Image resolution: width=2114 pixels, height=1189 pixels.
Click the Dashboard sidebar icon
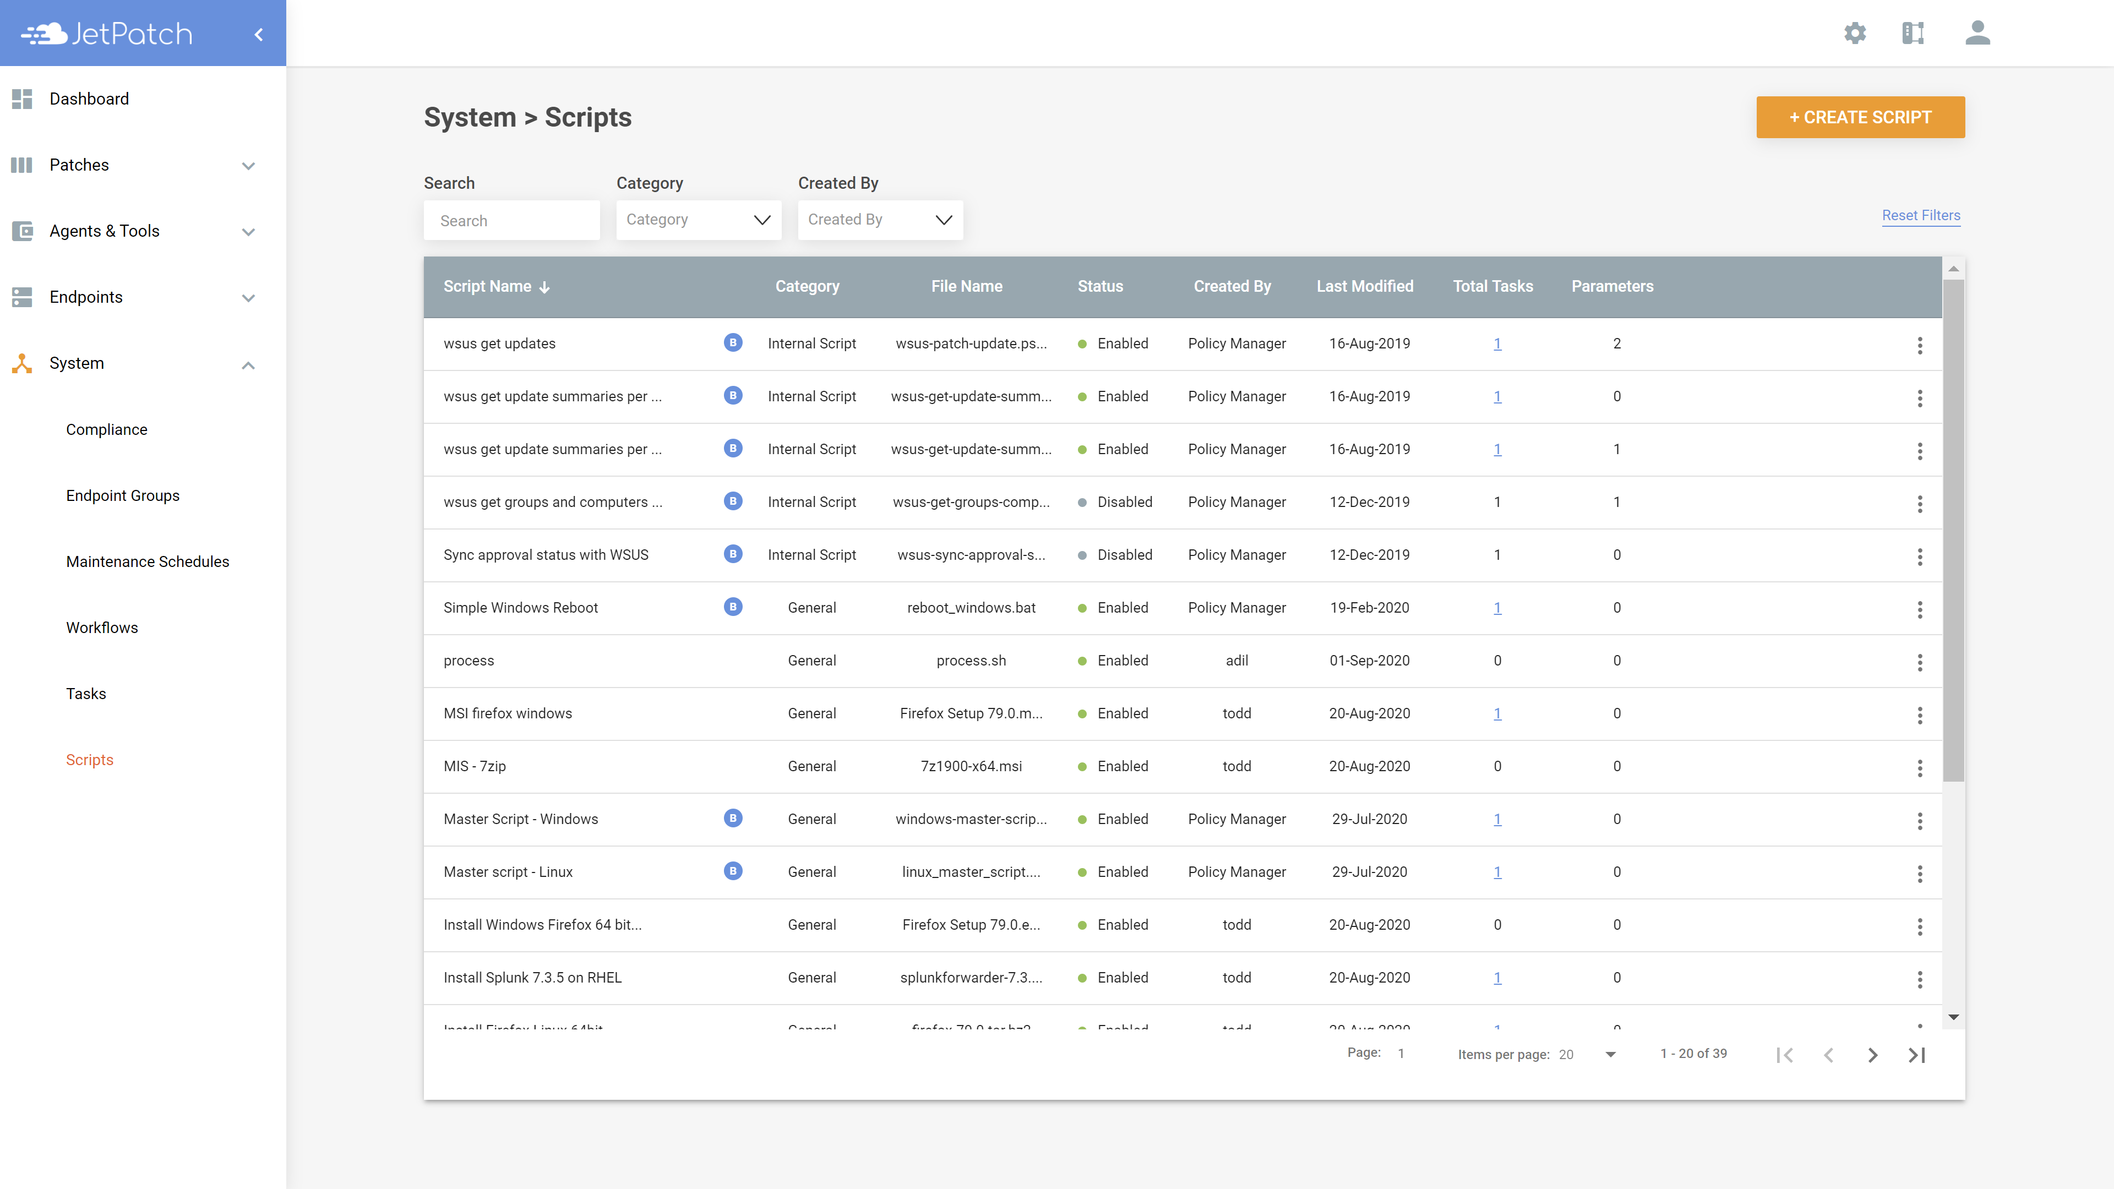(x=22, y=99)
